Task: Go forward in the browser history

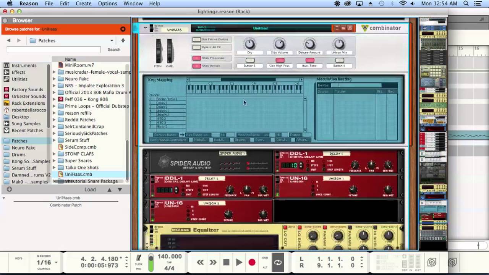Action: pos(19,40)
